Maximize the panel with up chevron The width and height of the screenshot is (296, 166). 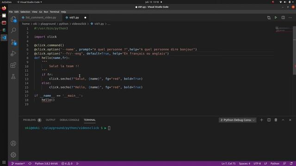(x=283, y=120)
